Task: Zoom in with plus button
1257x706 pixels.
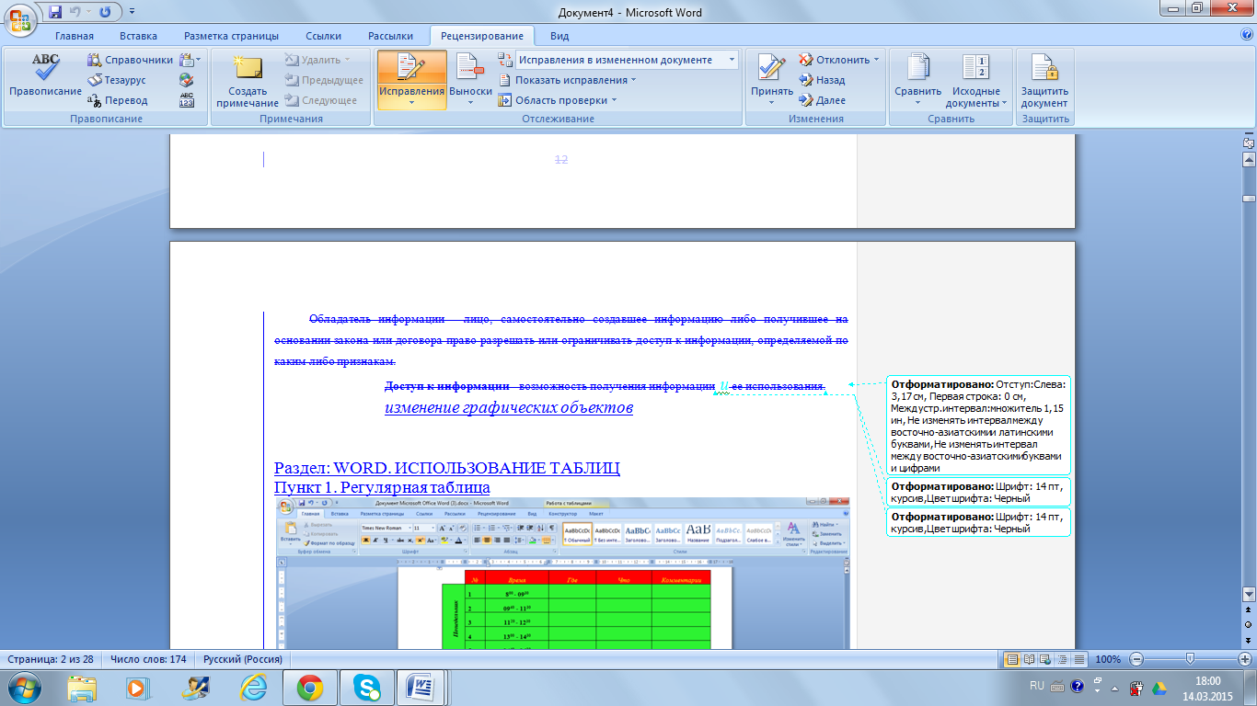Action: (1245, 659)
